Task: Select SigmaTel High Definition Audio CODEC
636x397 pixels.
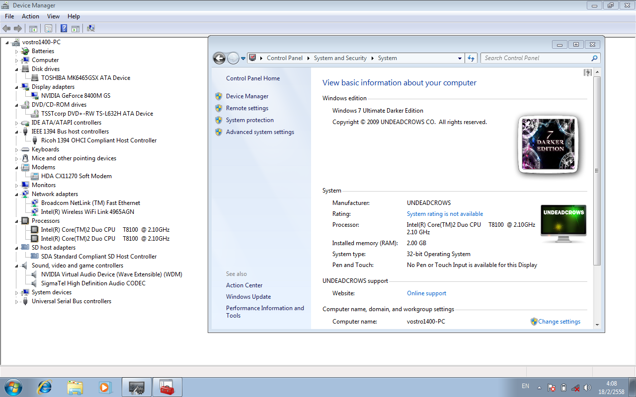Action: (x=93, y=283)
